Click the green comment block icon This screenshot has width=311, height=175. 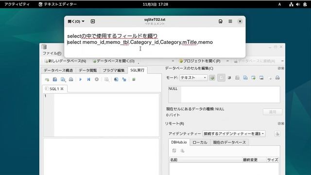(x=134, y=80)
